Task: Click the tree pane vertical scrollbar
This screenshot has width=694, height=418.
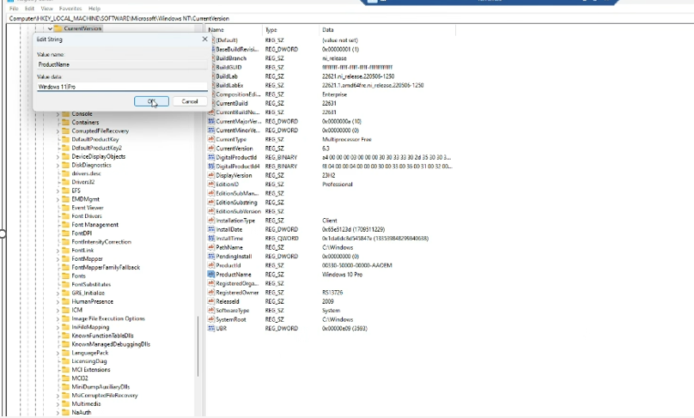Action: point(198,345)
